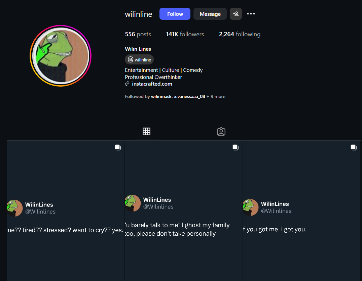Open Message conversation with wilinline
The image size is (362, 281).
click(210, 14)
